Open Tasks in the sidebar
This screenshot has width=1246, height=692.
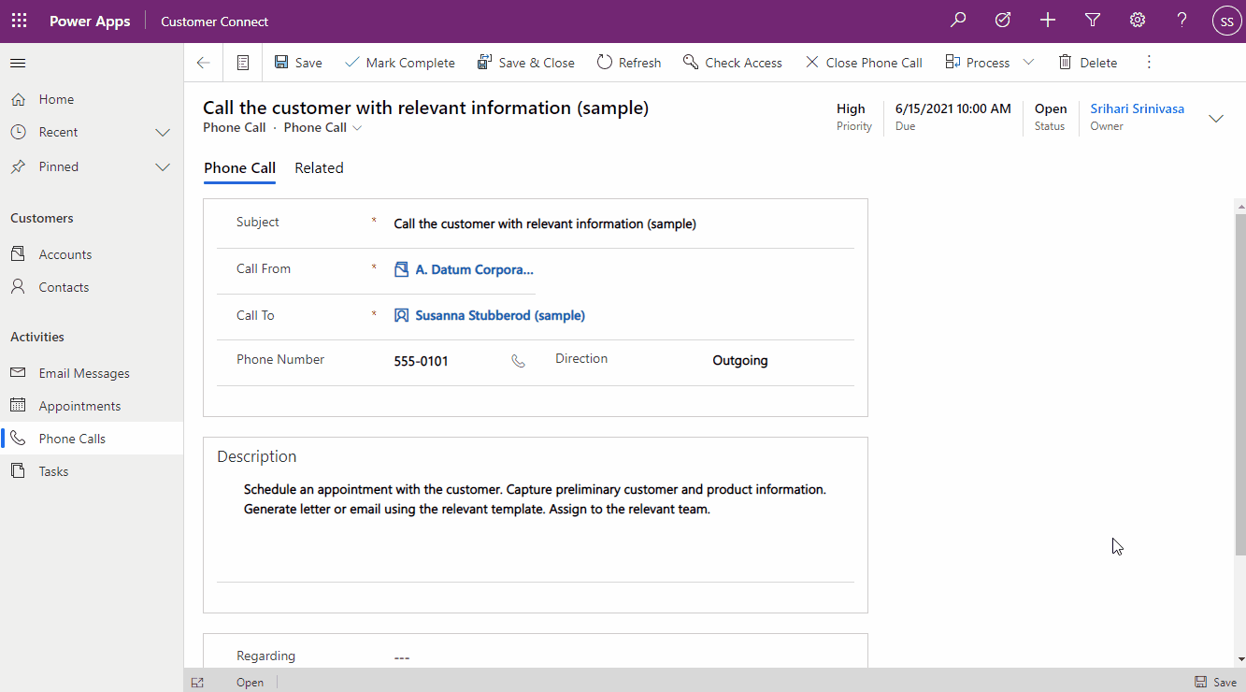[x=53, y=471]
